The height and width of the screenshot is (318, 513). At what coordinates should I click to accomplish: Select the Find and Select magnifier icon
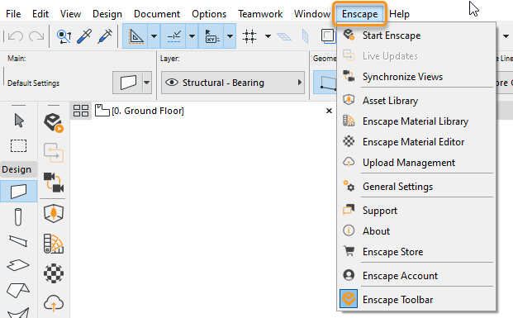coord(64,36)
